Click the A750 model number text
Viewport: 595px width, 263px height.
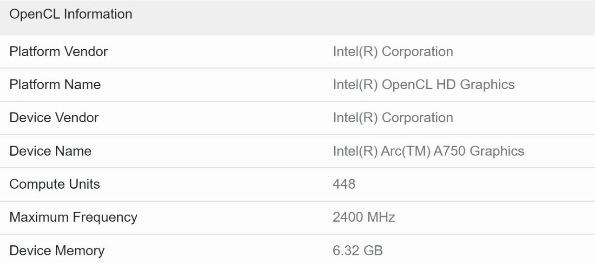450,151
